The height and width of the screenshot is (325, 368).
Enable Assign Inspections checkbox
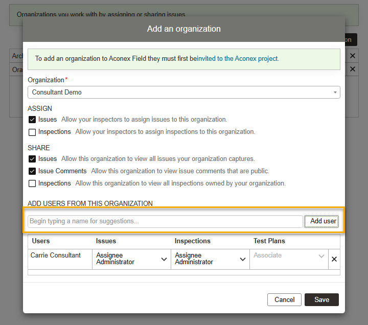click(x=32, y=132)
